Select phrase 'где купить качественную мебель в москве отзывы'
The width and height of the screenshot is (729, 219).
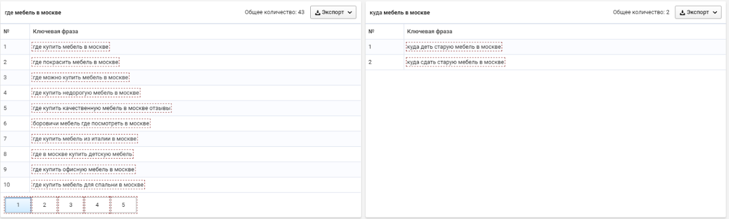click(101, 108)
